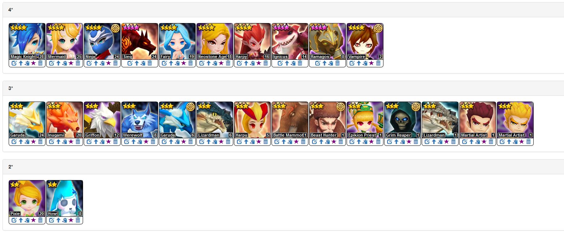Delete the Werewolf using trash icon
The image size is (564, 233).
pyautogui.click(x=153, y=142)
